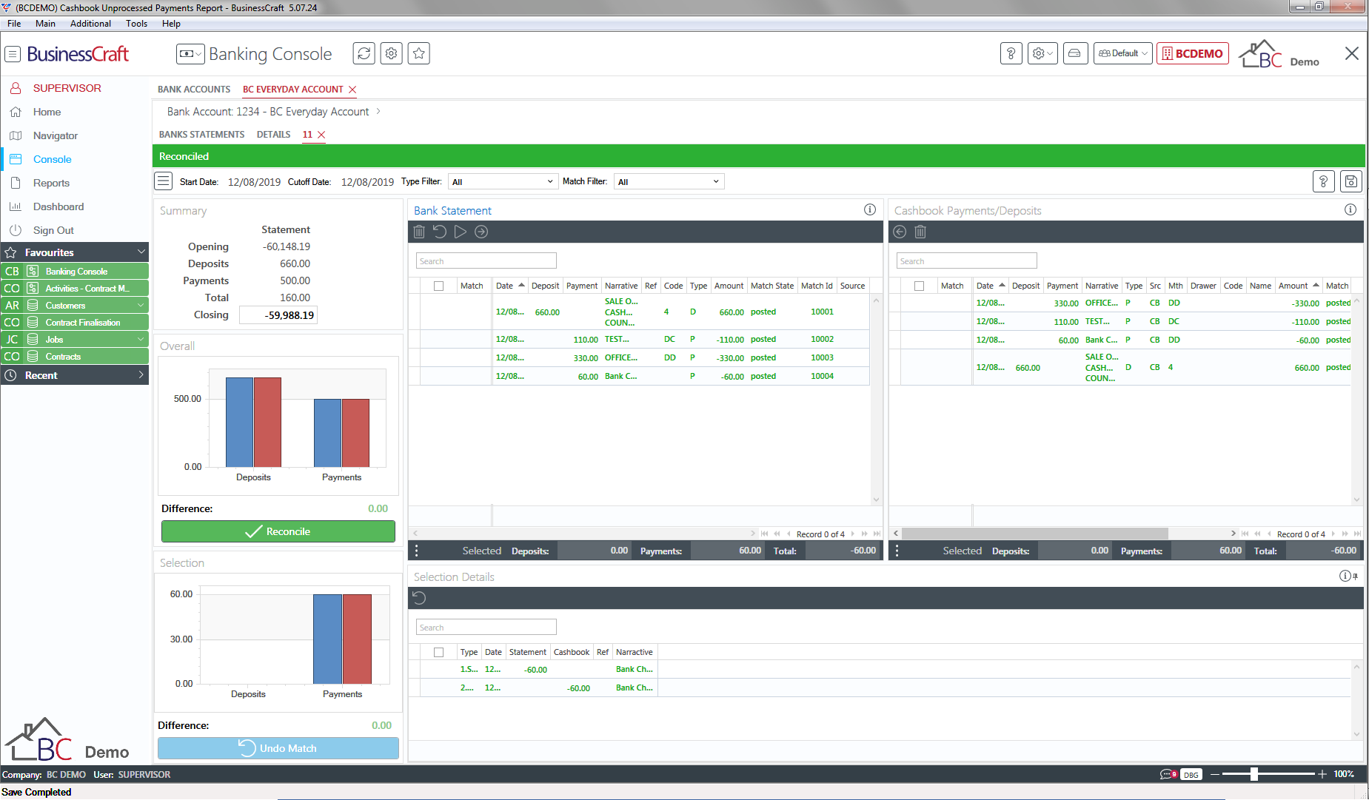The width and height of the screenshot is (1369, 800).
Task: Click the play icon in Bank Statement toolbar
Action: (461, 232)
